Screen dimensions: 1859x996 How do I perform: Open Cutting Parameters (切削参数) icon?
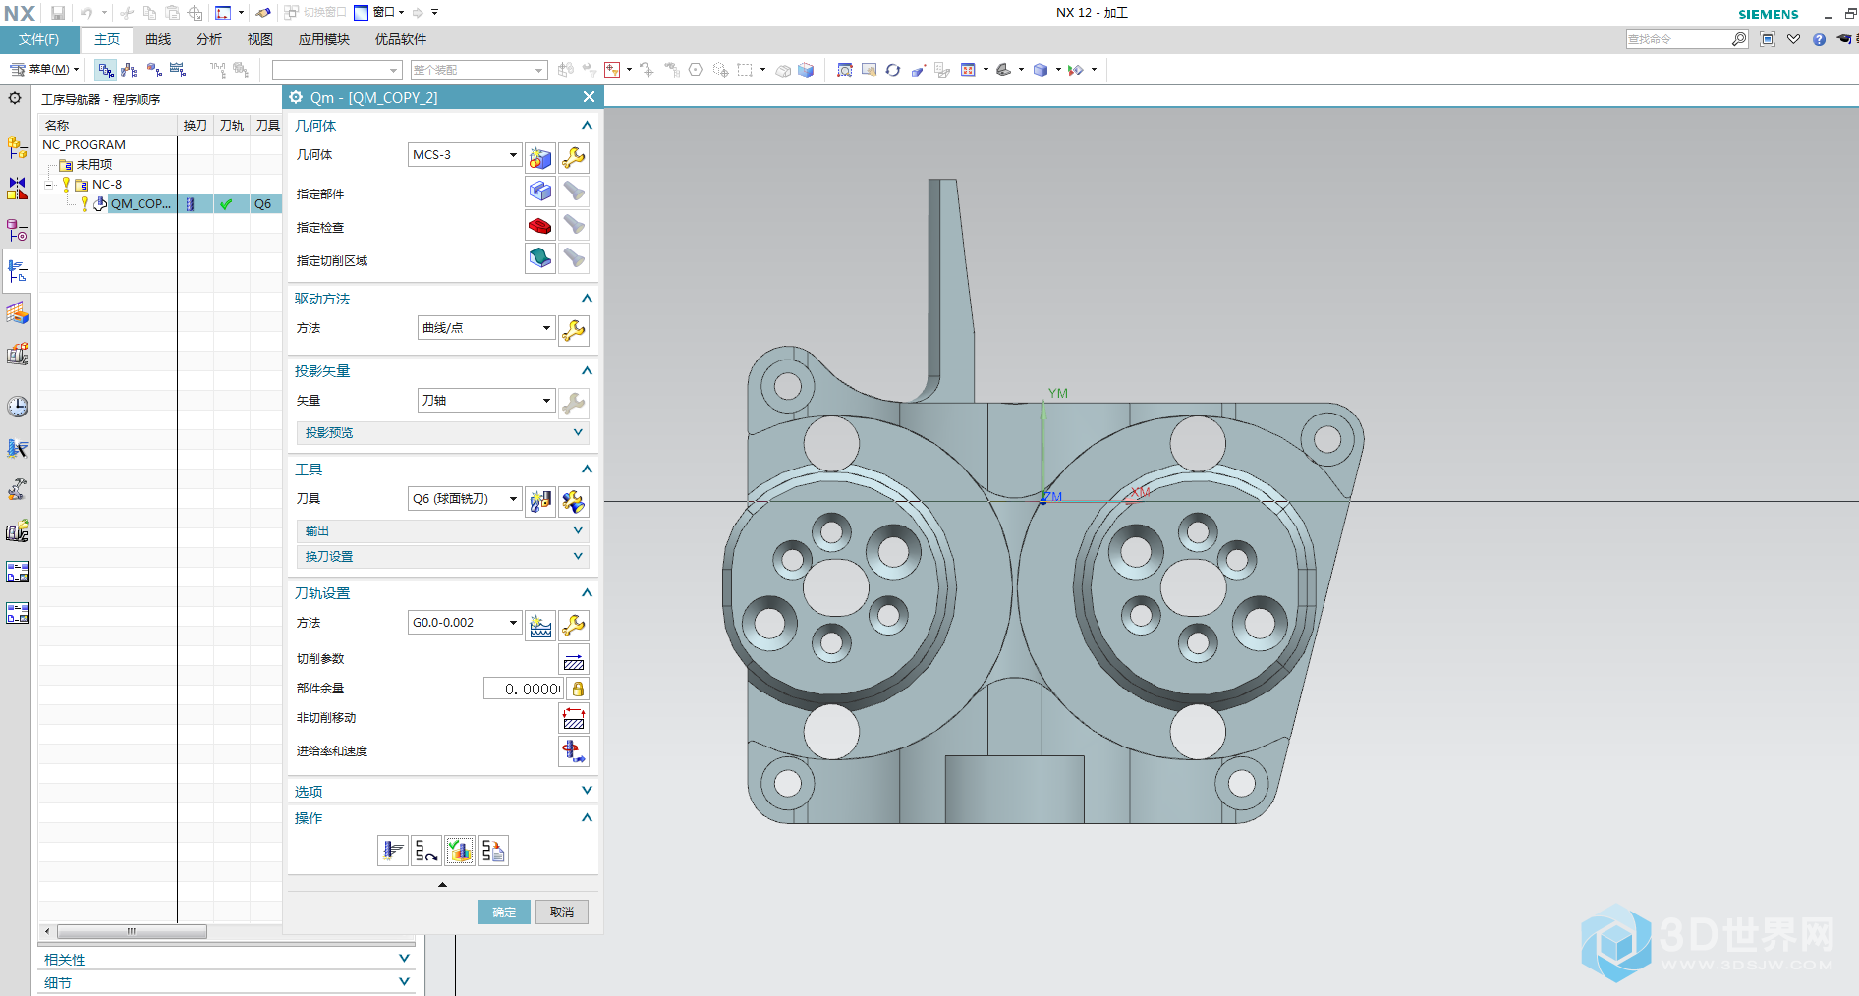coord(574,660)
